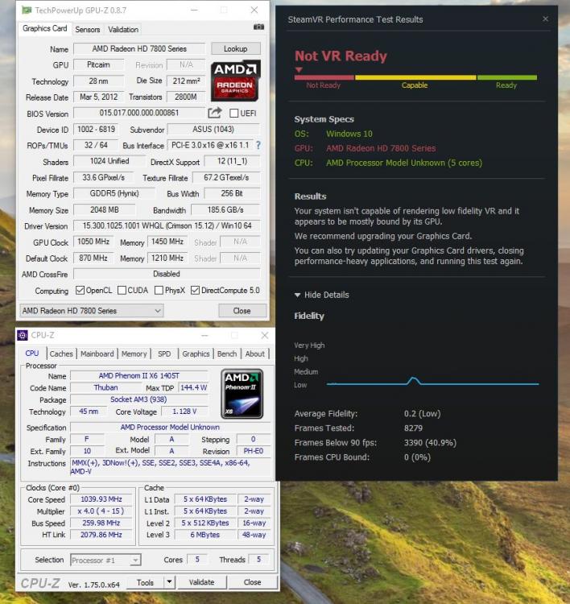Image resolution: width=570 pixels, height=604 pixels.
Task: Open the Memory tab in CPU-Z
Action: [134, 354]
